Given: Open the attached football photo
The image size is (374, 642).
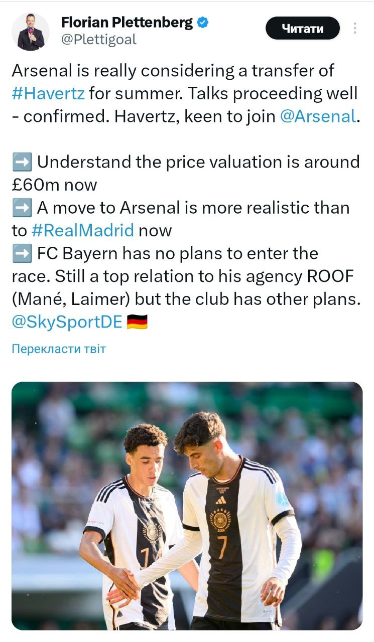Looking at the screenshot, I should (x=187, y=506).
